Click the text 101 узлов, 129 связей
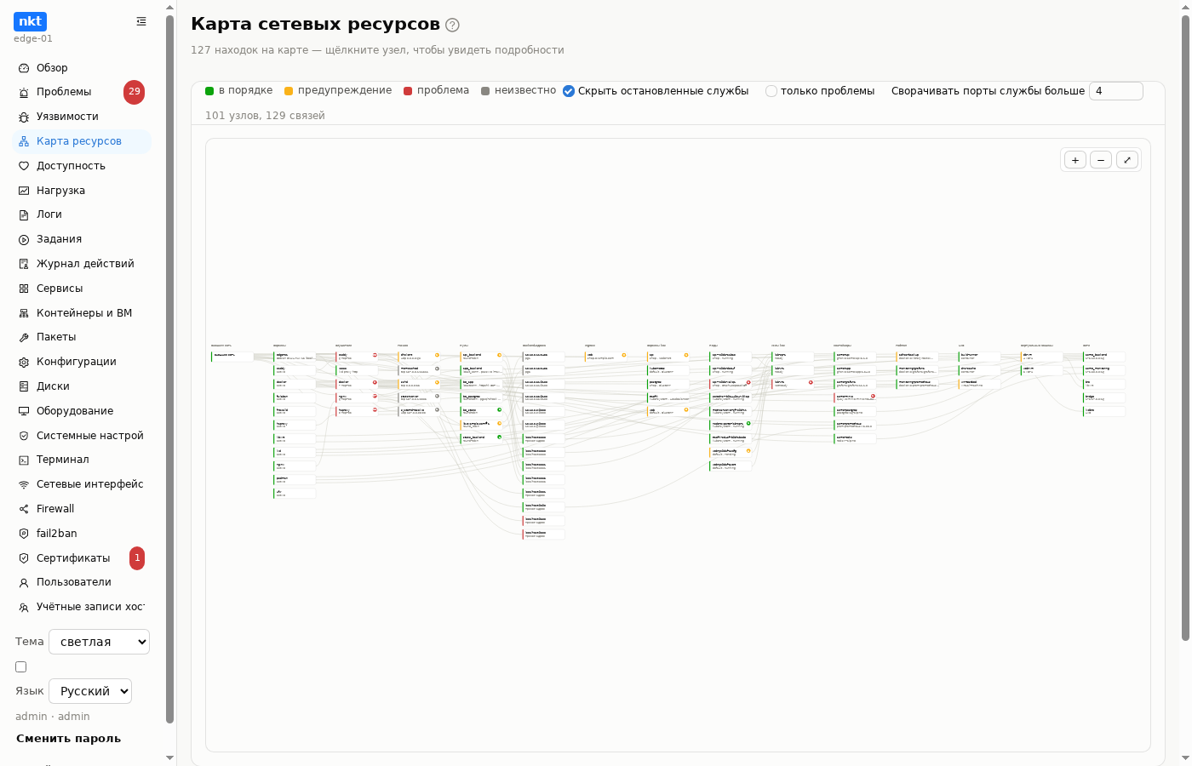This screenshot has height=766, width=1192. click(265, 116)
